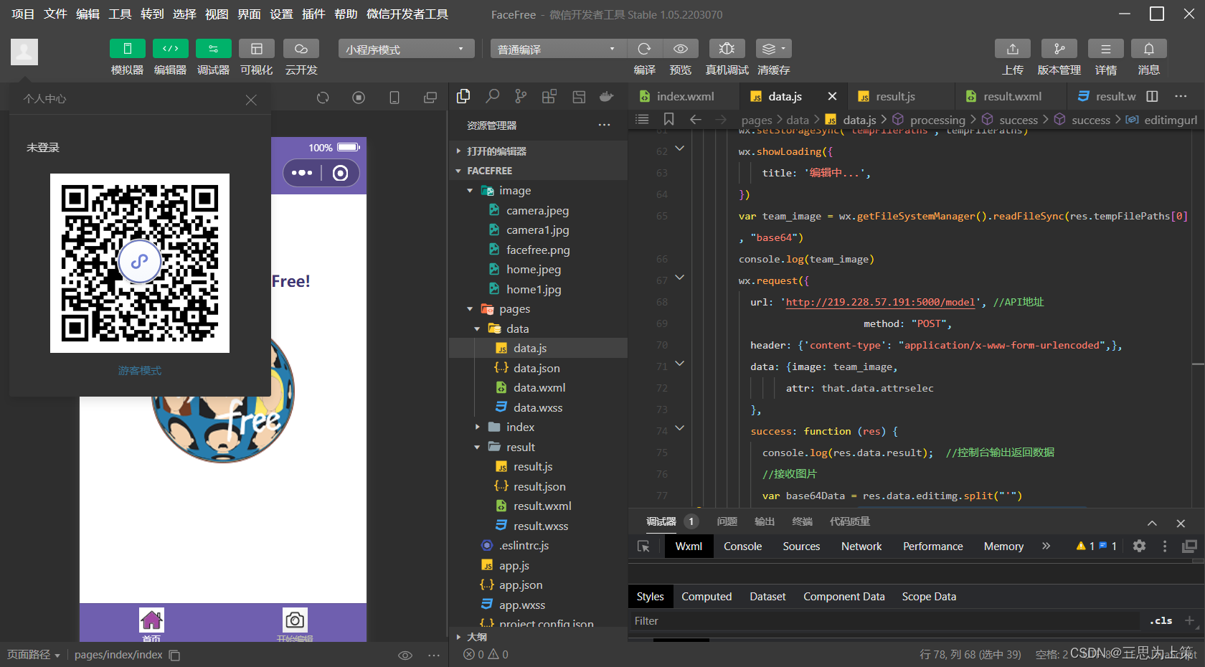The width and height of the screenshot is (1205, 667).
Task: Switch to the Computed styles tab
Action: (707, 597)
